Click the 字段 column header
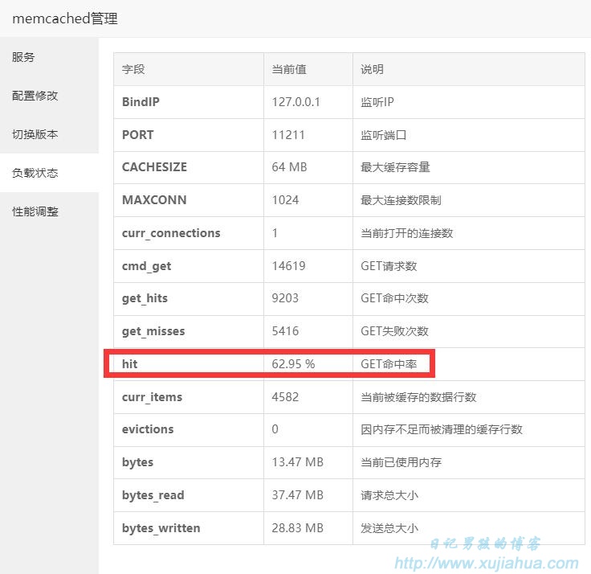This screenshot has width=591, height=574. click(x=133, y=69)
